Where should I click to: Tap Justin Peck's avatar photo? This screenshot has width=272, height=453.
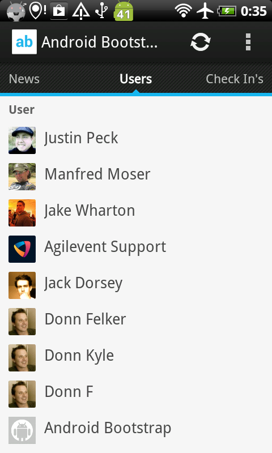22,140
